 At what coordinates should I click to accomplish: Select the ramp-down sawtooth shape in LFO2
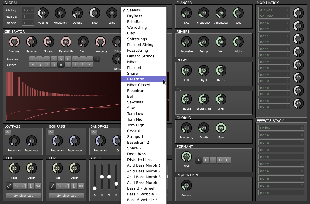(x=59, y=186)
